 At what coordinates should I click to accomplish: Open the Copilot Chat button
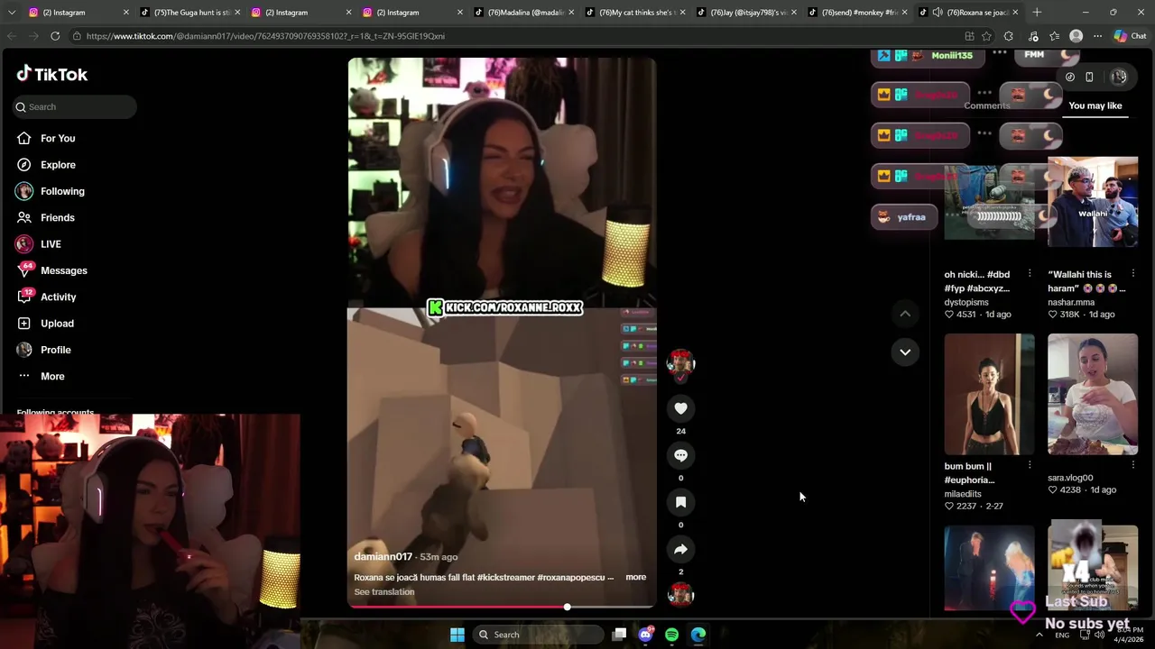point(1130,36)
